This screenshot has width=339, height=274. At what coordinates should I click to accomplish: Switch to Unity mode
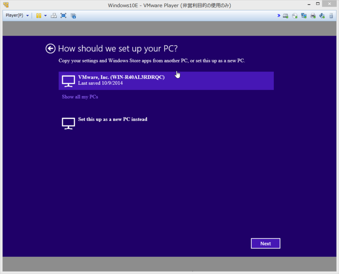click(73, 16)
